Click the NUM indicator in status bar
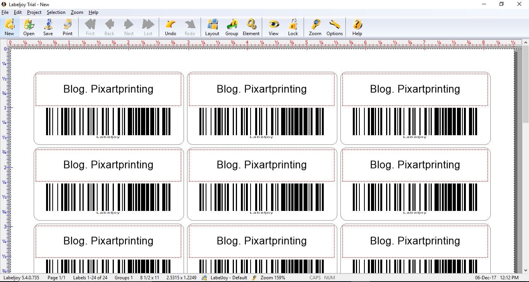Viewport: 529px width, 282px height. pyautogui.click(x=330, y=278)
